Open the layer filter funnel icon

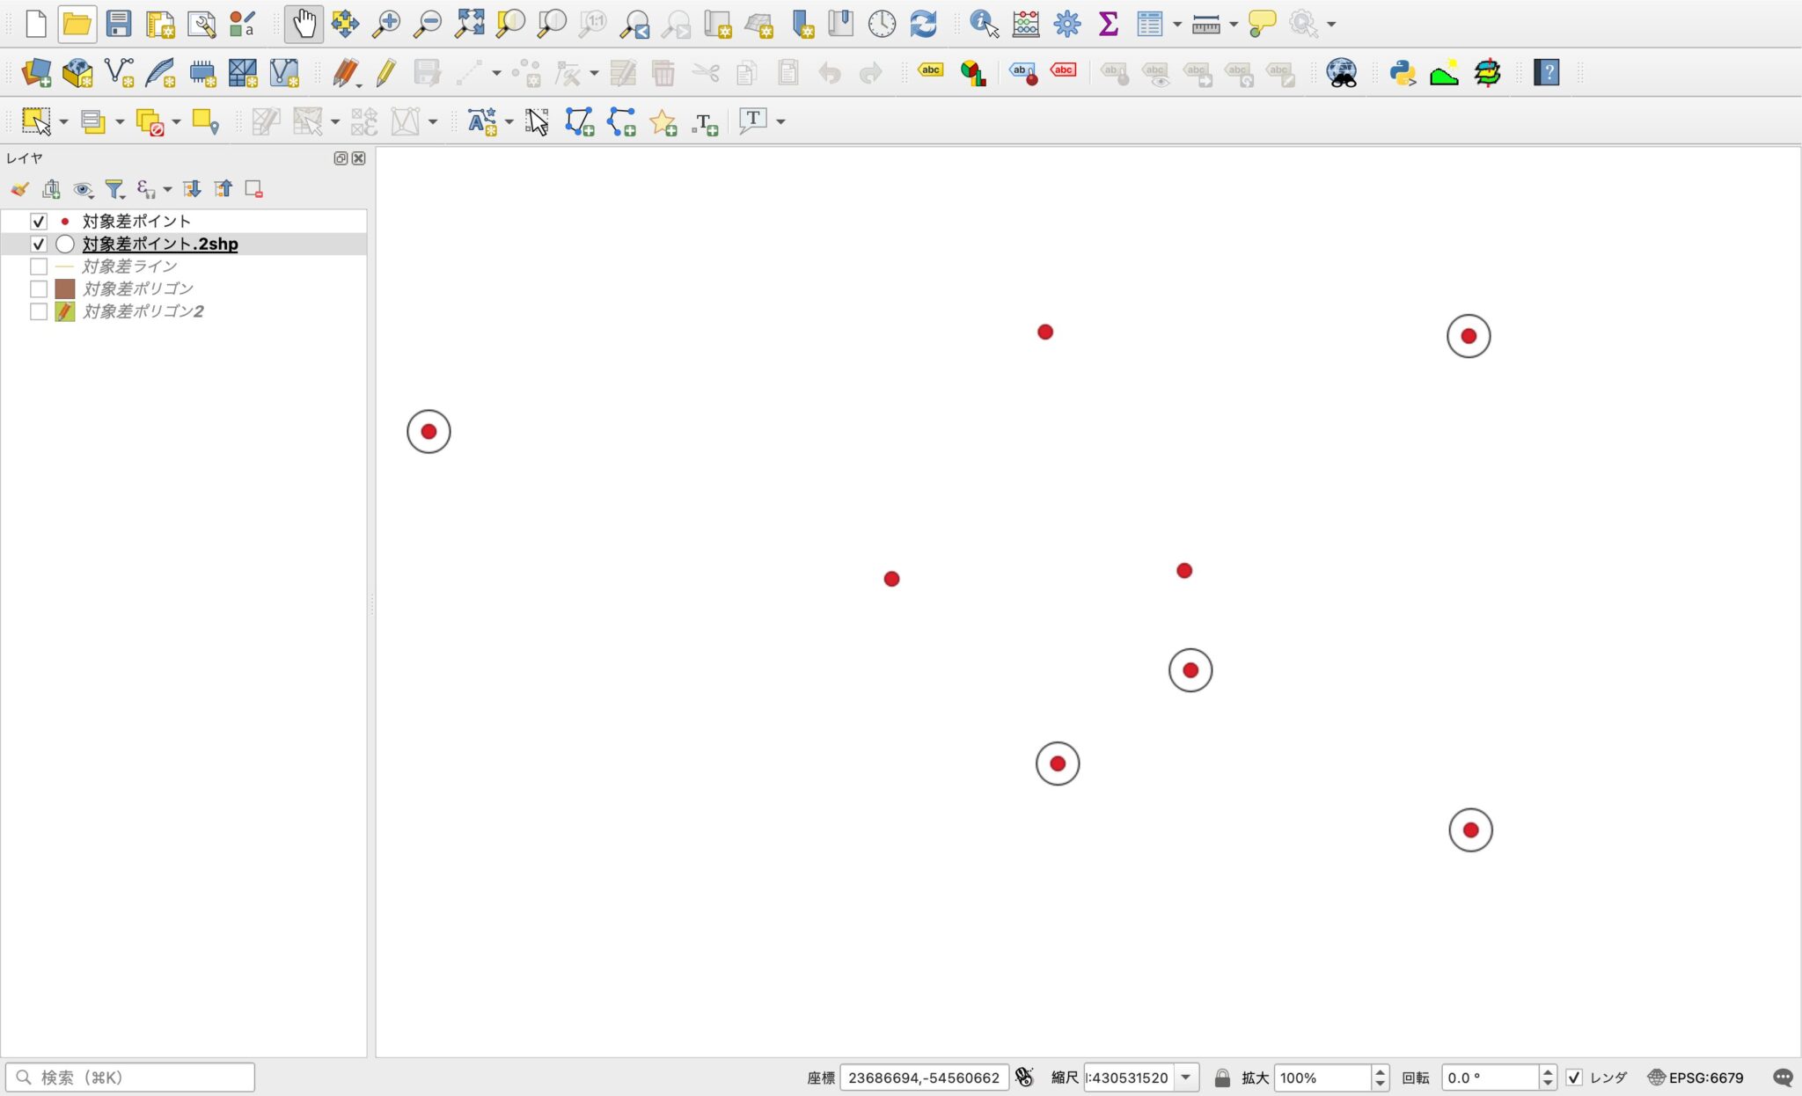tap(114, 189)
